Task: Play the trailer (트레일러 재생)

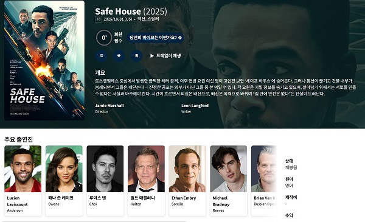Action: [x=165, y=56]
